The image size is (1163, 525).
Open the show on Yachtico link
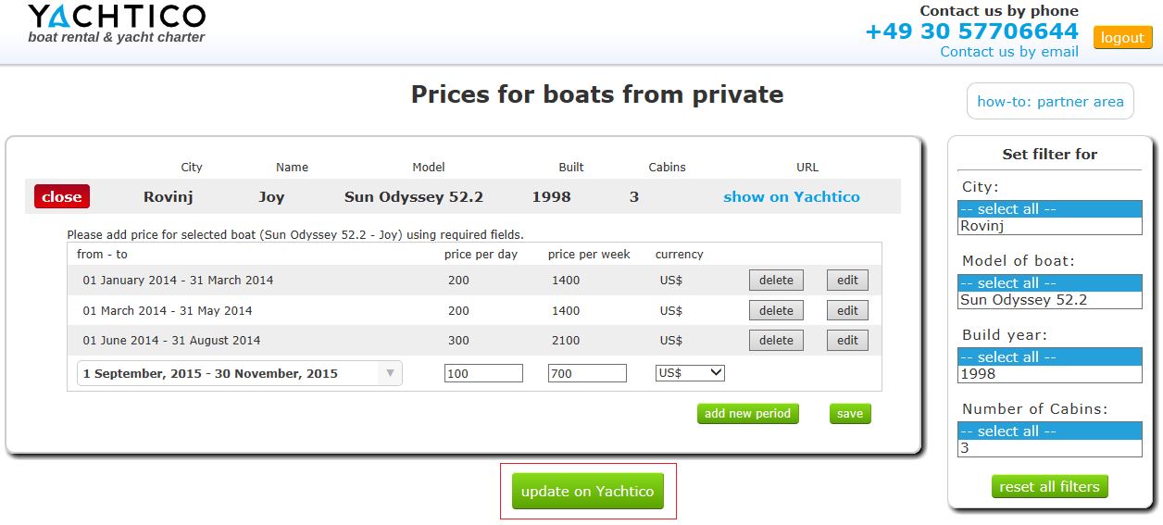click(791, 196)
